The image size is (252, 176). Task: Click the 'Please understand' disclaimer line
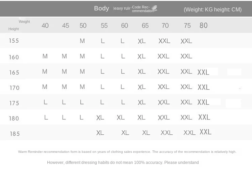click(123, 163)
